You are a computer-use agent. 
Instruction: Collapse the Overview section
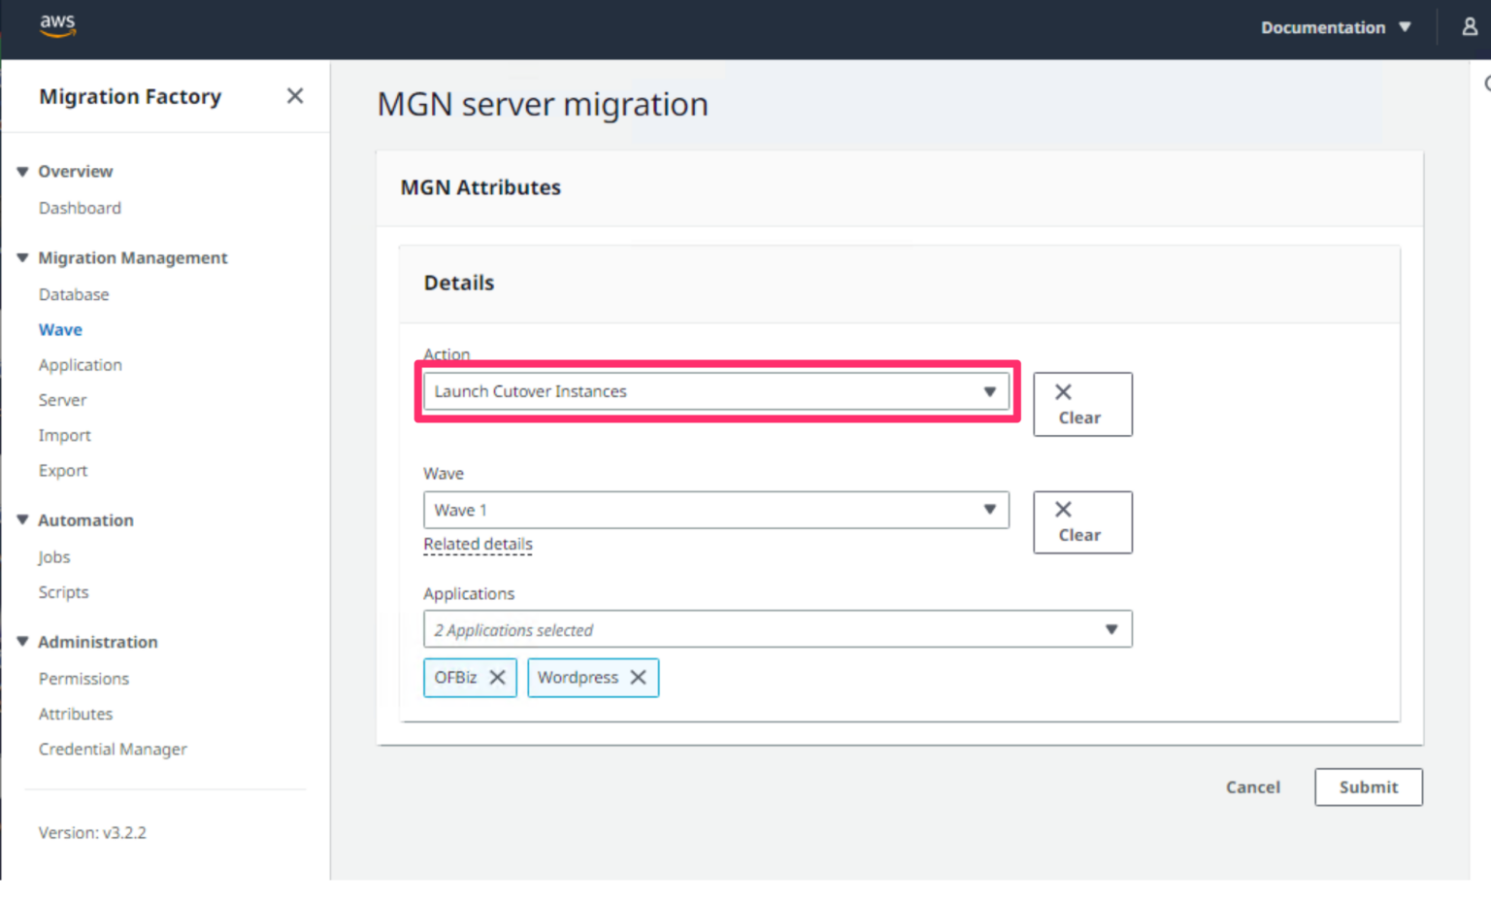coord(22,171)
